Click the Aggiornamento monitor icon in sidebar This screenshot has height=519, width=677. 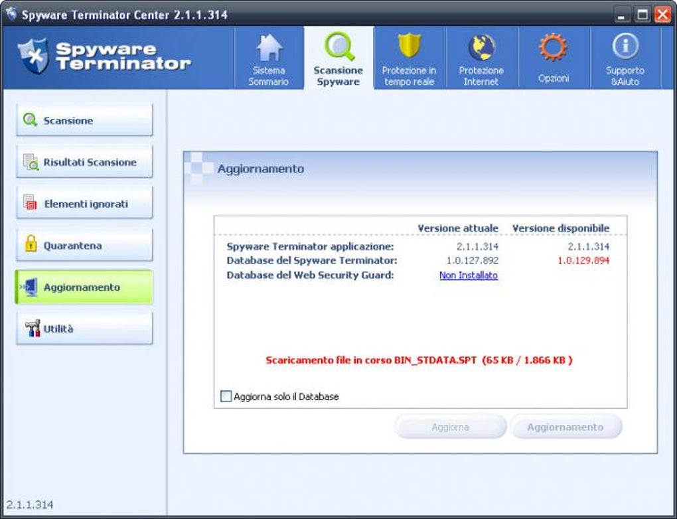29,287
